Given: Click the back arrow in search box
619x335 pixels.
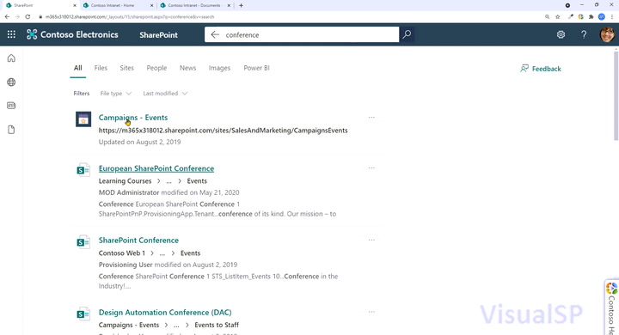Looking at the screenshot, I should pos(215,34).
